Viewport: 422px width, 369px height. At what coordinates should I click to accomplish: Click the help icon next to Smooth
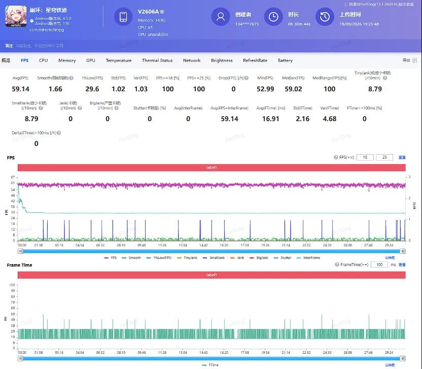coord(72,78)
